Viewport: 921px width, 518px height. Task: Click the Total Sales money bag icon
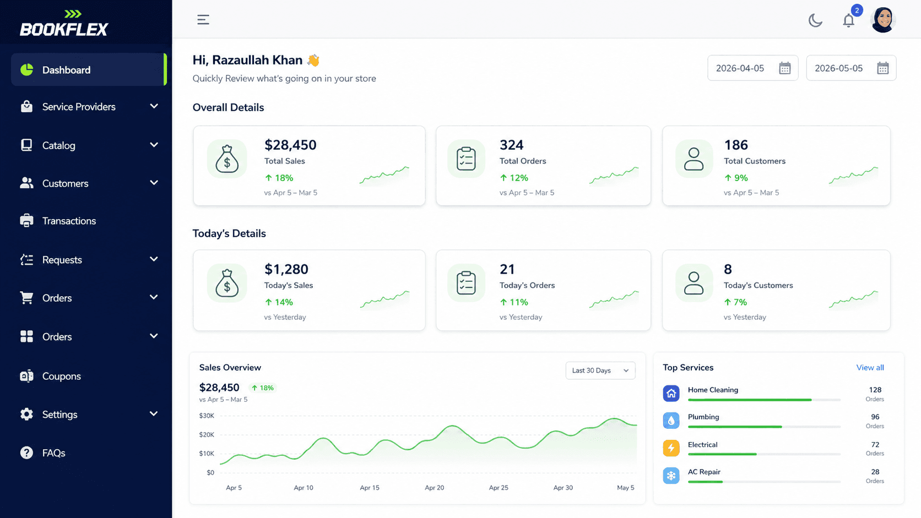(227, 159)
